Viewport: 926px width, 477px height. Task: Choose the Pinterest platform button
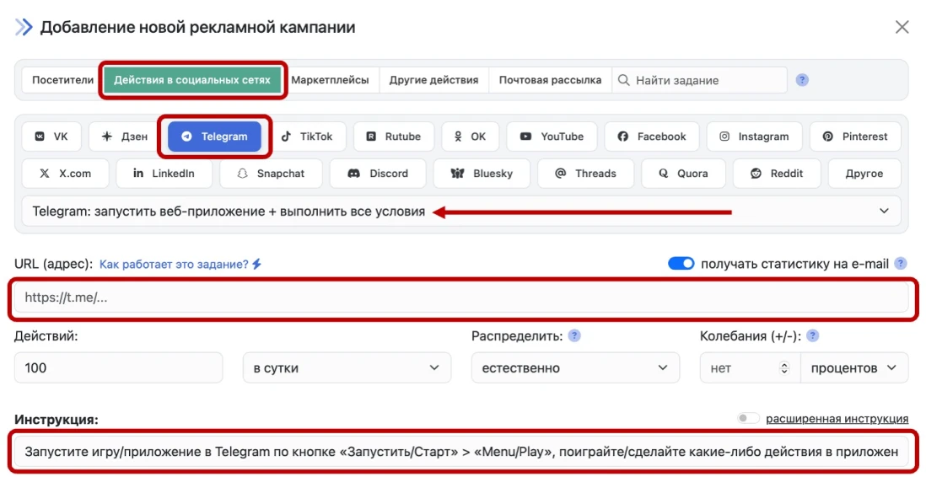[x=854, y=137]
